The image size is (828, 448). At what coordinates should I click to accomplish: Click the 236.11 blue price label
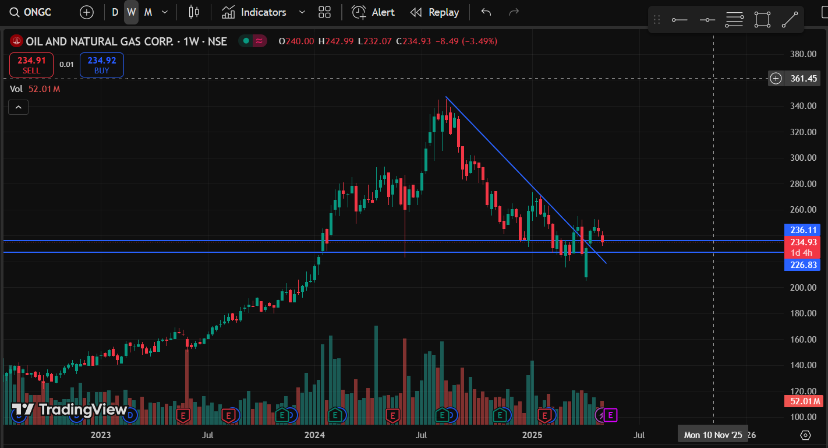tap(803, 230)
